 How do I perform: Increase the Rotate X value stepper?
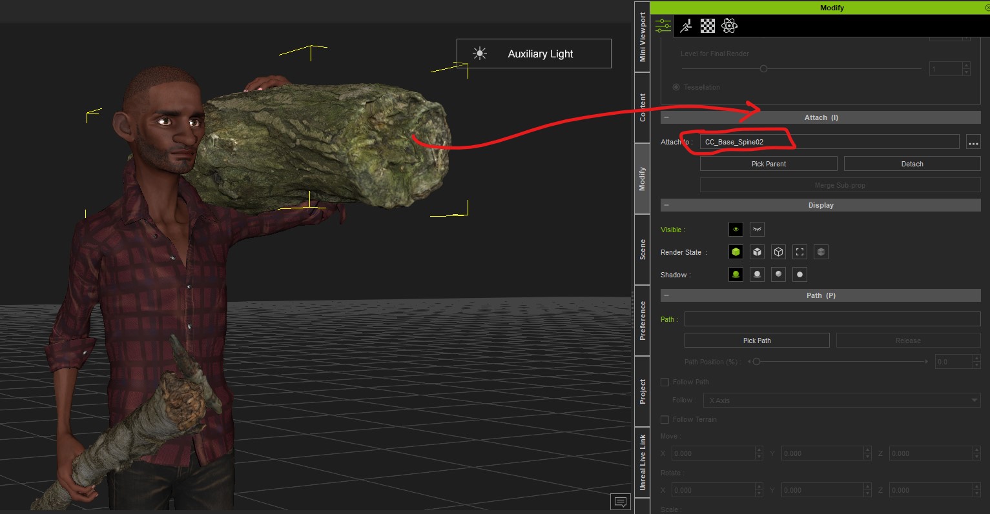759,487
